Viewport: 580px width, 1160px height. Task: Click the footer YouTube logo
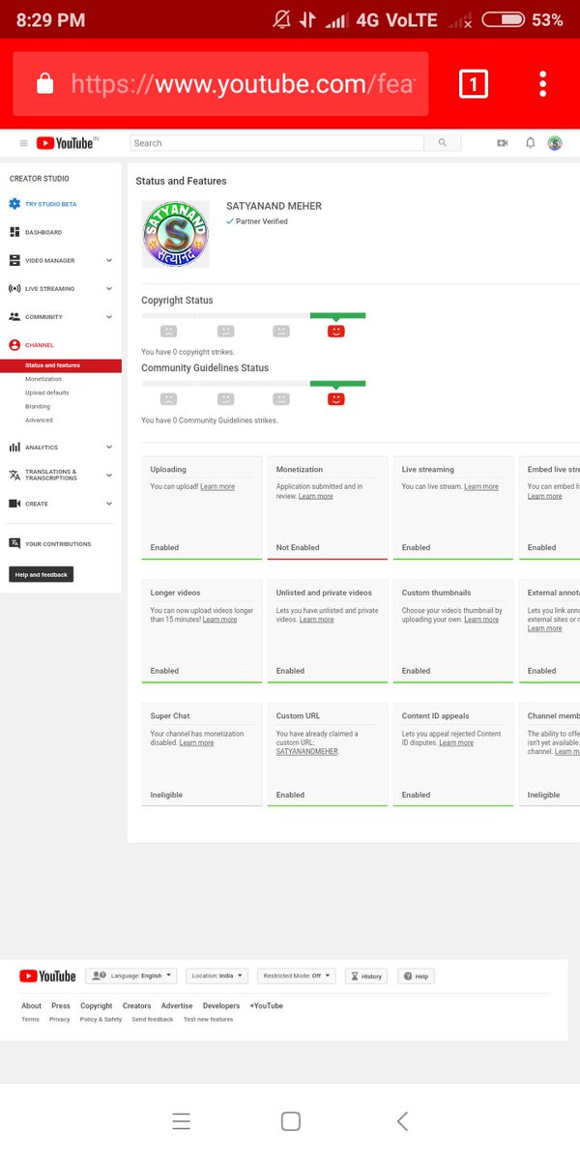point(47,976)
